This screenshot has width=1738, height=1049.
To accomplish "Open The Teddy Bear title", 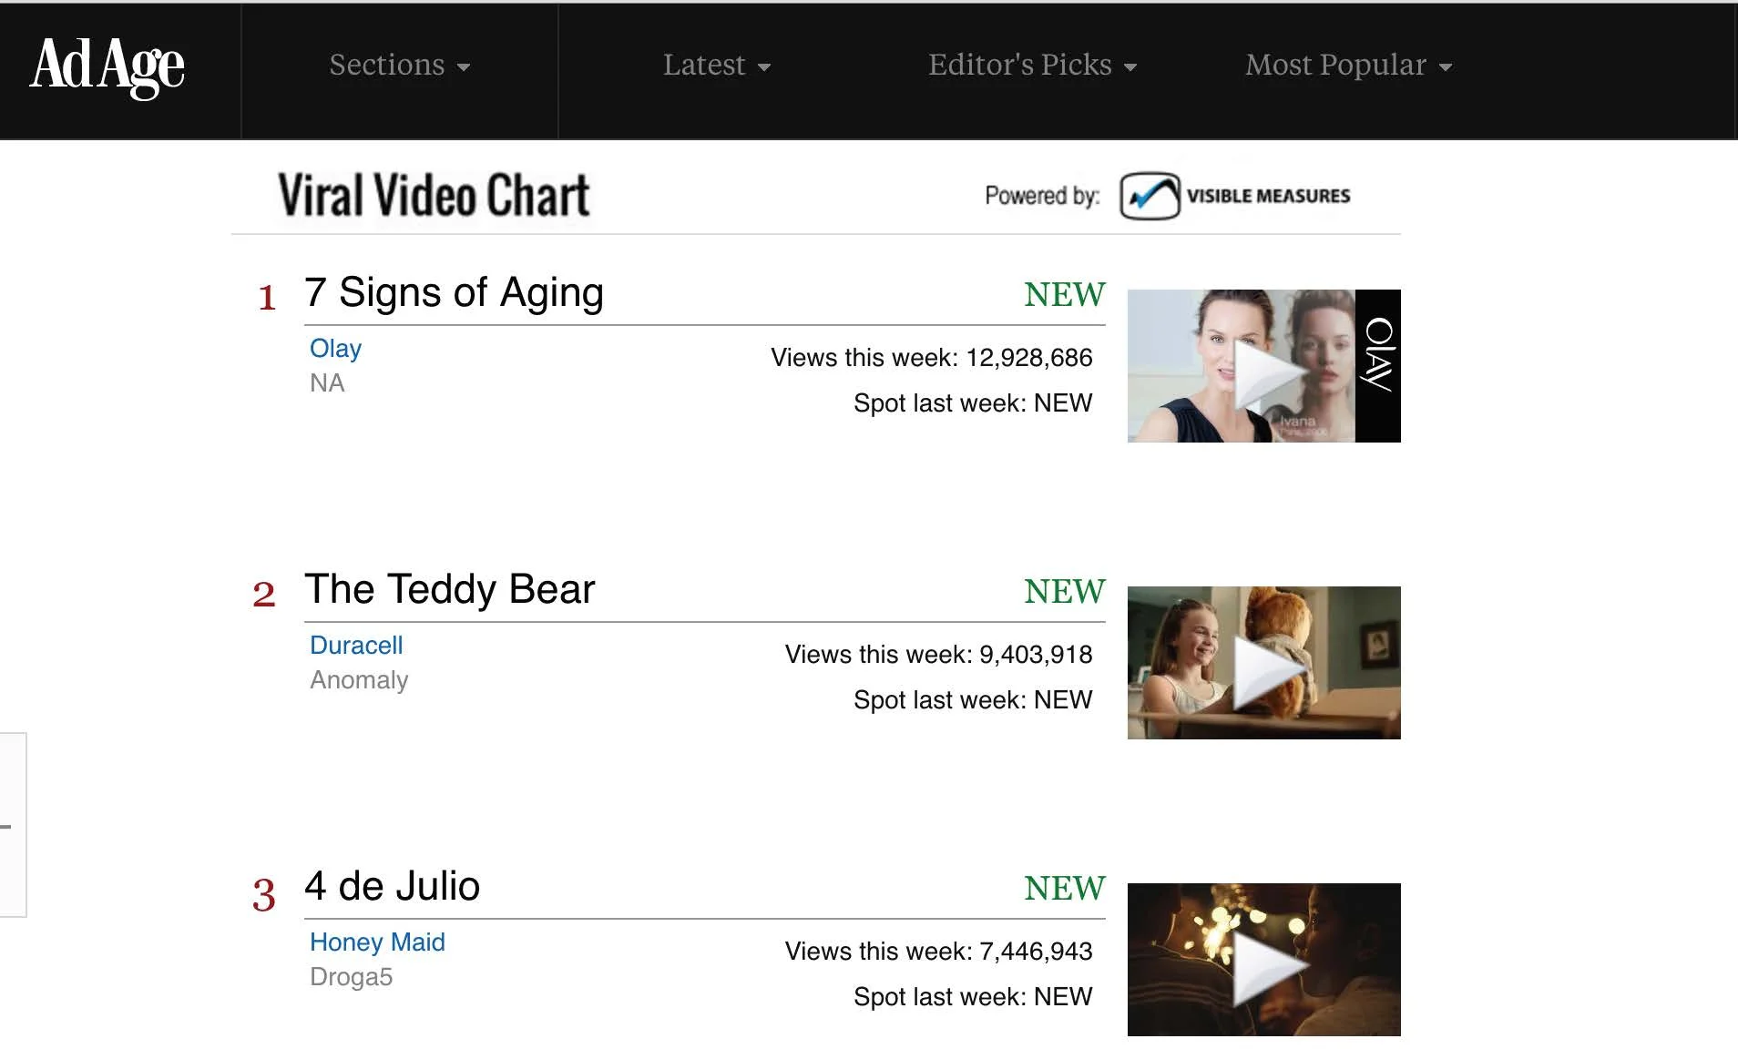I will [x=449, y=589].
